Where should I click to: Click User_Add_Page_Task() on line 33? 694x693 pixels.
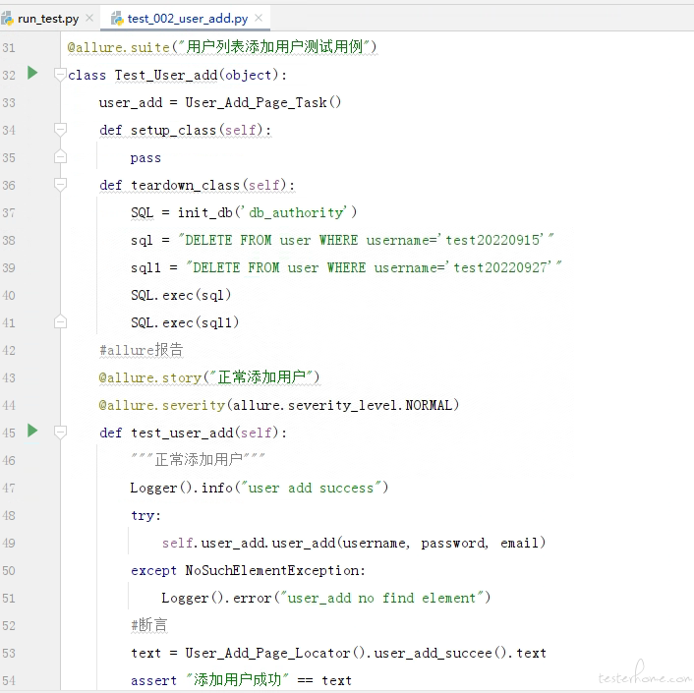point(262,102)
